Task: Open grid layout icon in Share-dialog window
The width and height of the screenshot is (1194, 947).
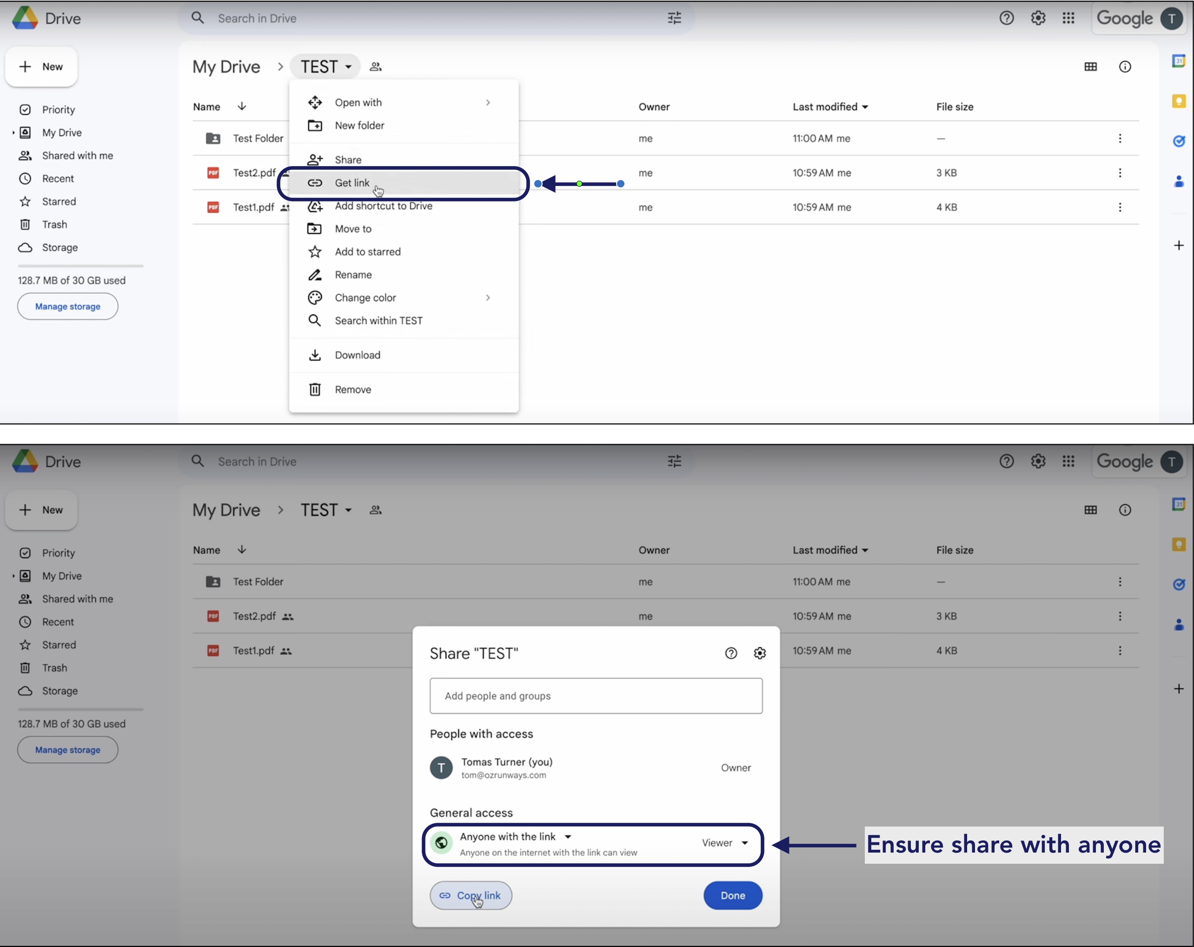Action: (x=1090, y=510)
